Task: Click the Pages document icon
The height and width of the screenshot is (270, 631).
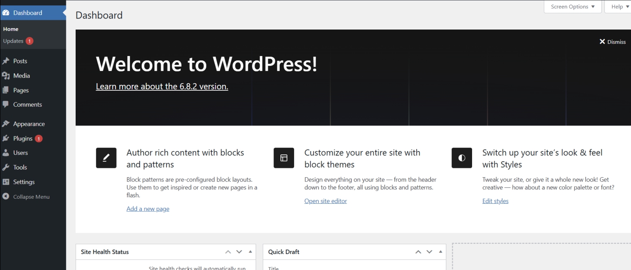Action: click(x=6, y=90)
